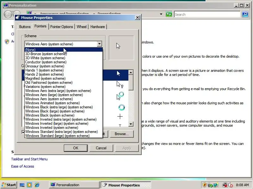The width and height of the screenshot is (253, 189).
Task: Click the green refresh icon
Action: (x=169, y=14)
